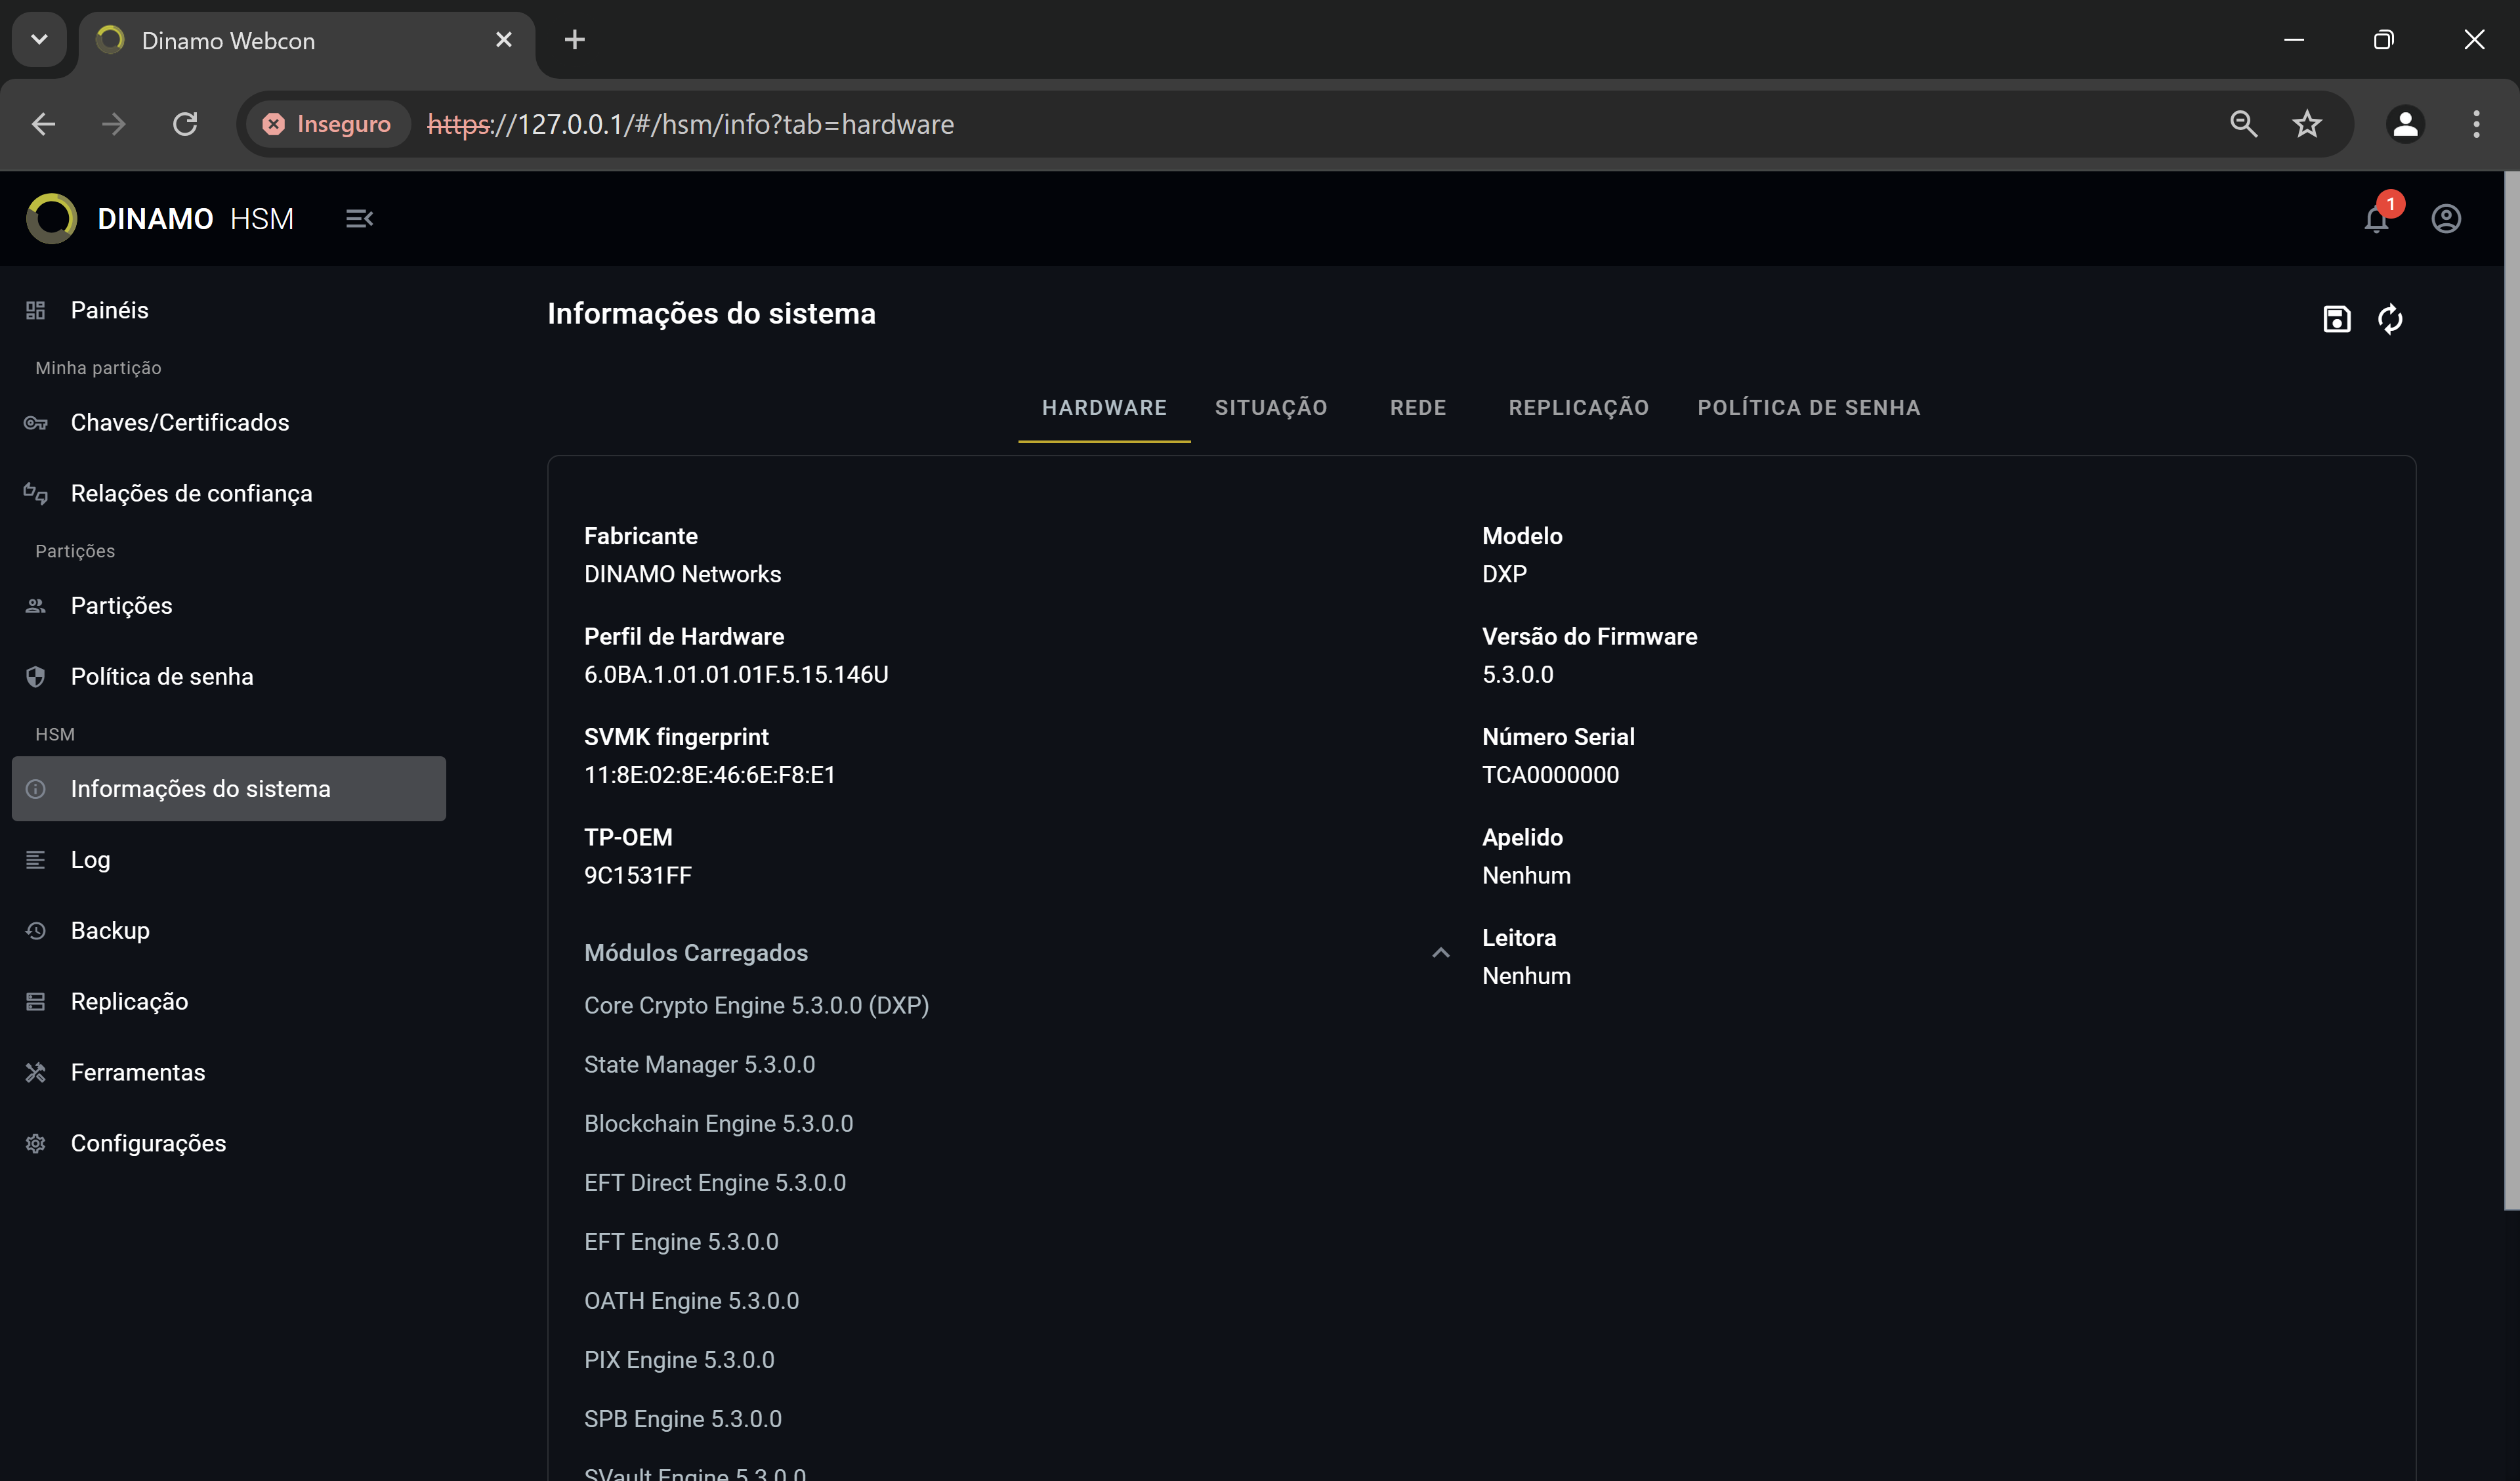Click the gear icon beside Configurações
This screenshot has width=2520, height=1481.
[x=36, y=1143]
